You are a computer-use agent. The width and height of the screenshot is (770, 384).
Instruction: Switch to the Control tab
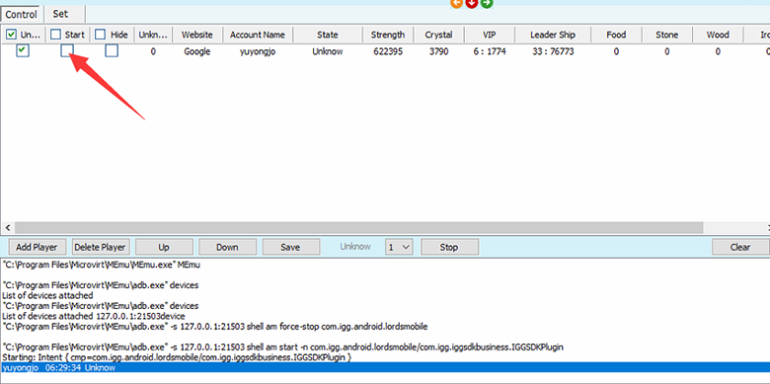click(x=22, y=14)
